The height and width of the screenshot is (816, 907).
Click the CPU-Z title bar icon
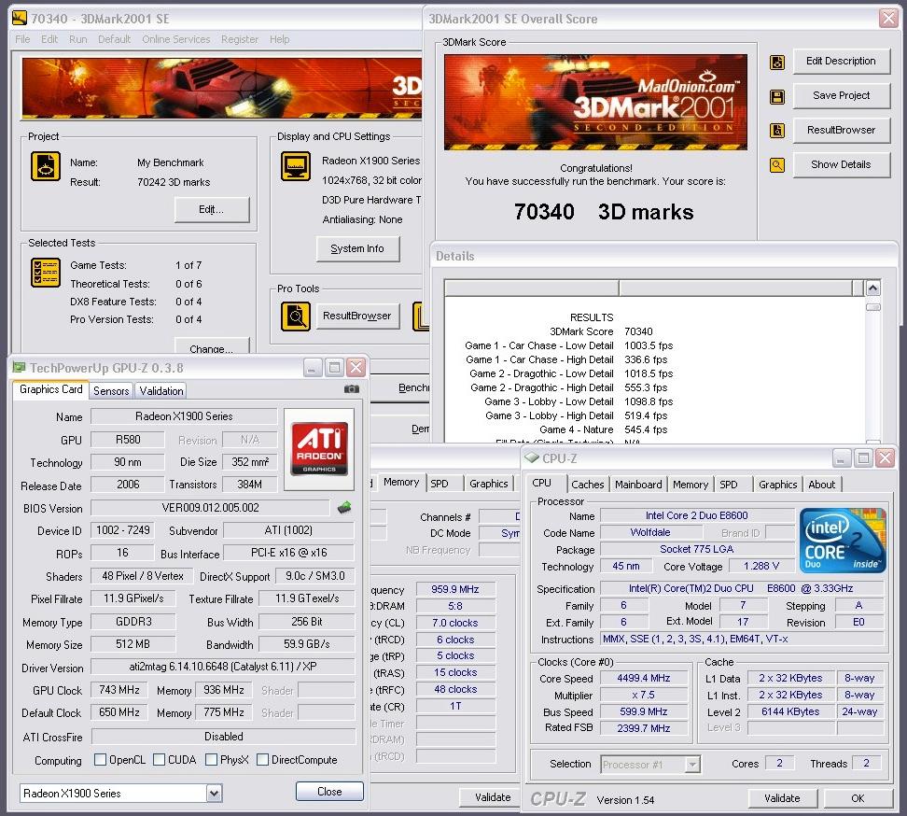point(531,457)
